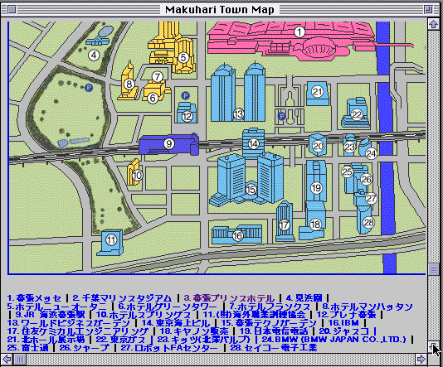Viewport: 443px width, 367px height.
Task: Open the 24. BMW JAPAN CO., LTD. link
Action: pos(334,340)
